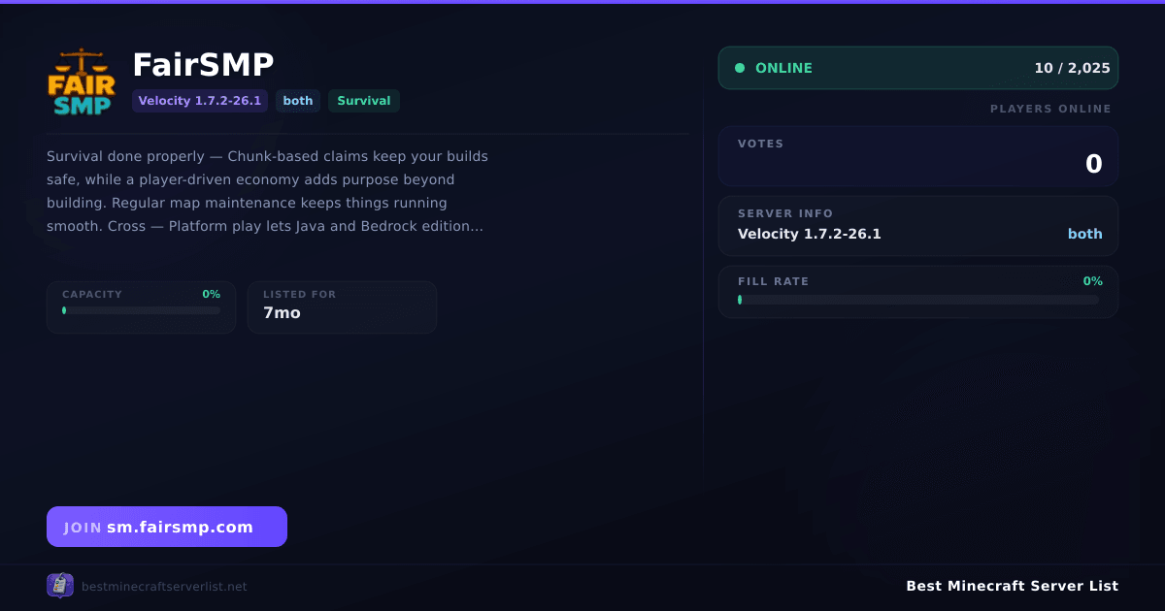Click the VOTES label
The image size is (1165, 611).
pos(761,144)
